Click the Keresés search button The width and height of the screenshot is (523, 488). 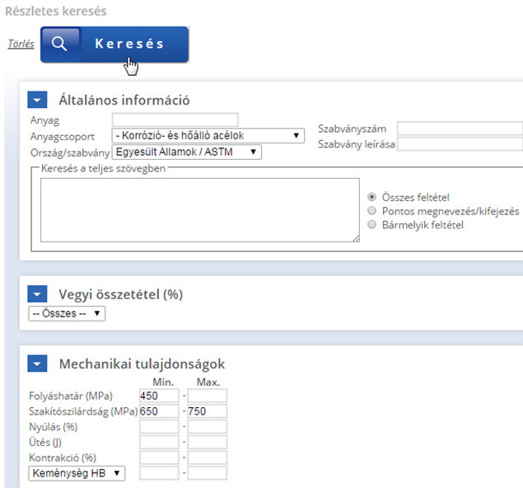tap(114, 45)
